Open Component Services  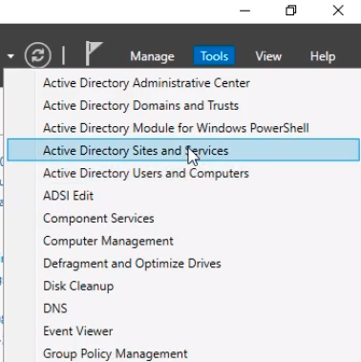(183, 219)
